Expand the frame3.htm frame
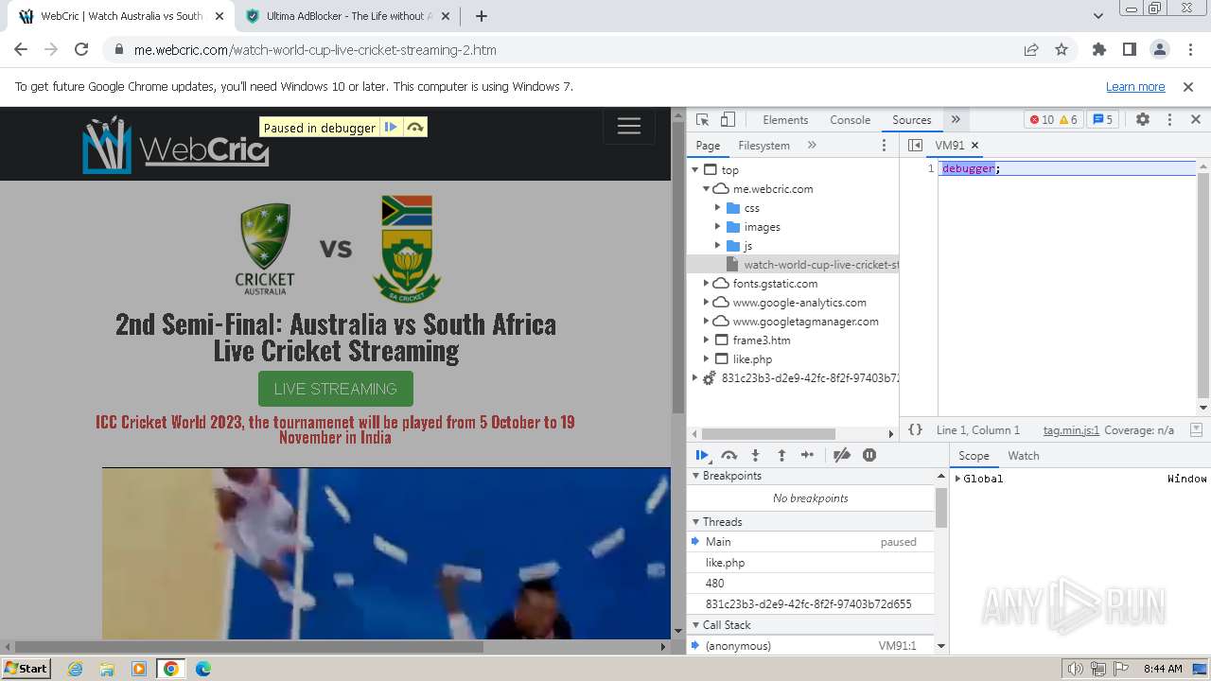The width and height of the screenshot is (1211, 681). pyautogui.click(x=706, y=340)
